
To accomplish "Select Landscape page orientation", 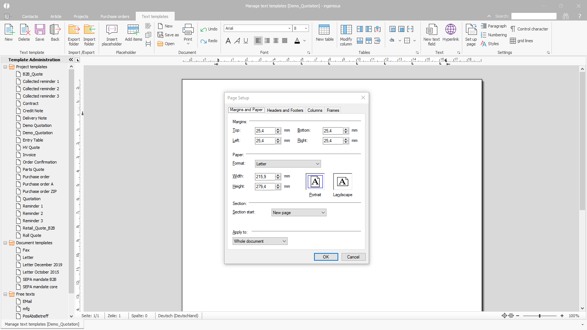I will [x=343, y=182].
